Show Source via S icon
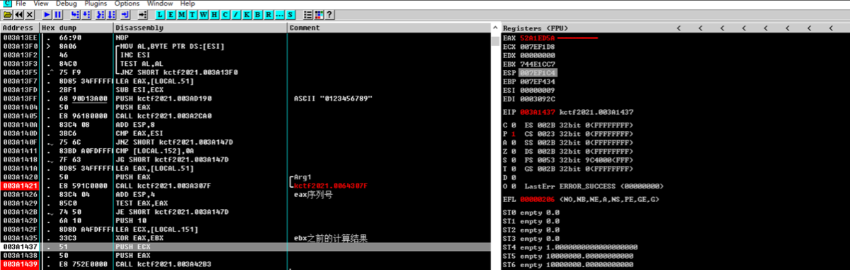The image size is (850, 270). 290,14
